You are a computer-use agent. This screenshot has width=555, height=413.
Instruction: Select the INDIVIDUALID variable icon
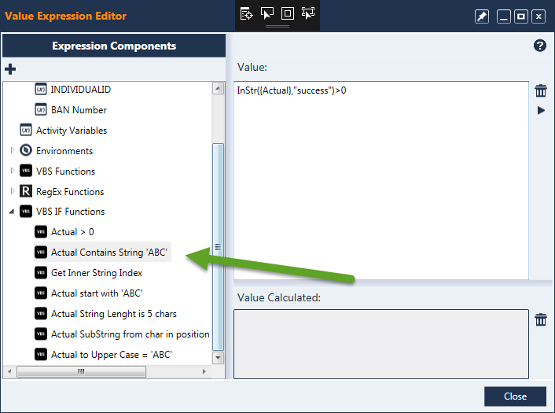(41, 89)
